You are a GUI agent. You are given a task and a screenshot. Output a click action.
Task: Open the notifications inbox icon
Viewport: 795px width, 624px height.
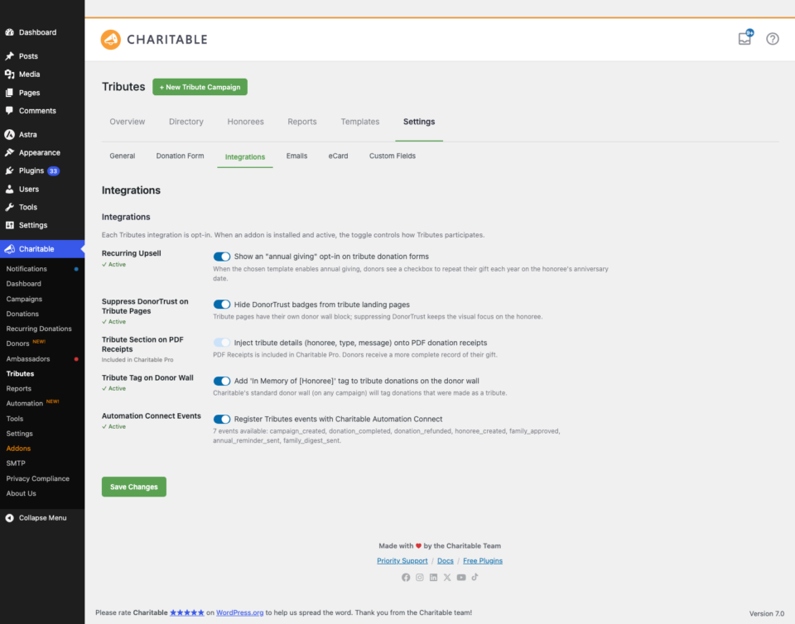pos(744,39)
